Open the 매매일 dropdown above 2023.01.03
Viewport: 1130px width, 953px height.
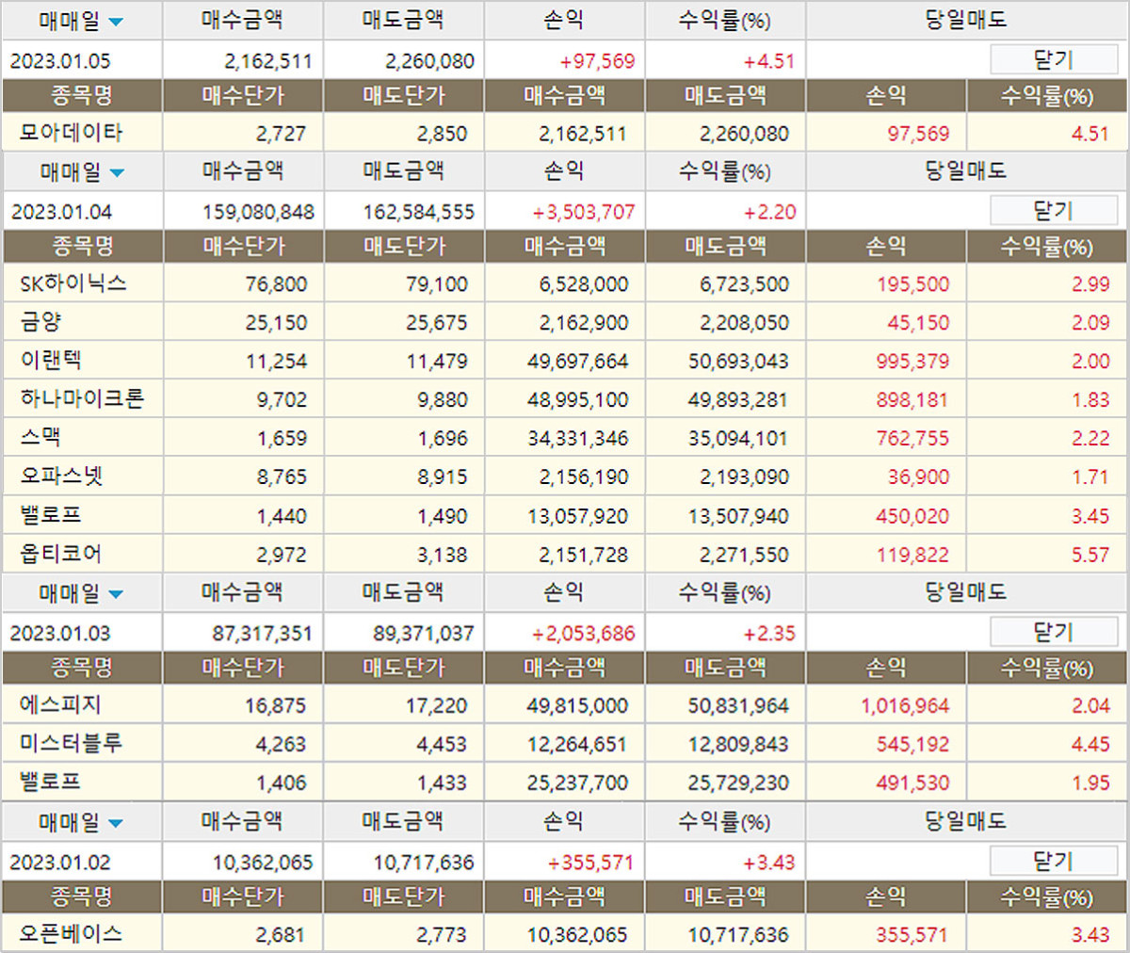click(116, 595)
